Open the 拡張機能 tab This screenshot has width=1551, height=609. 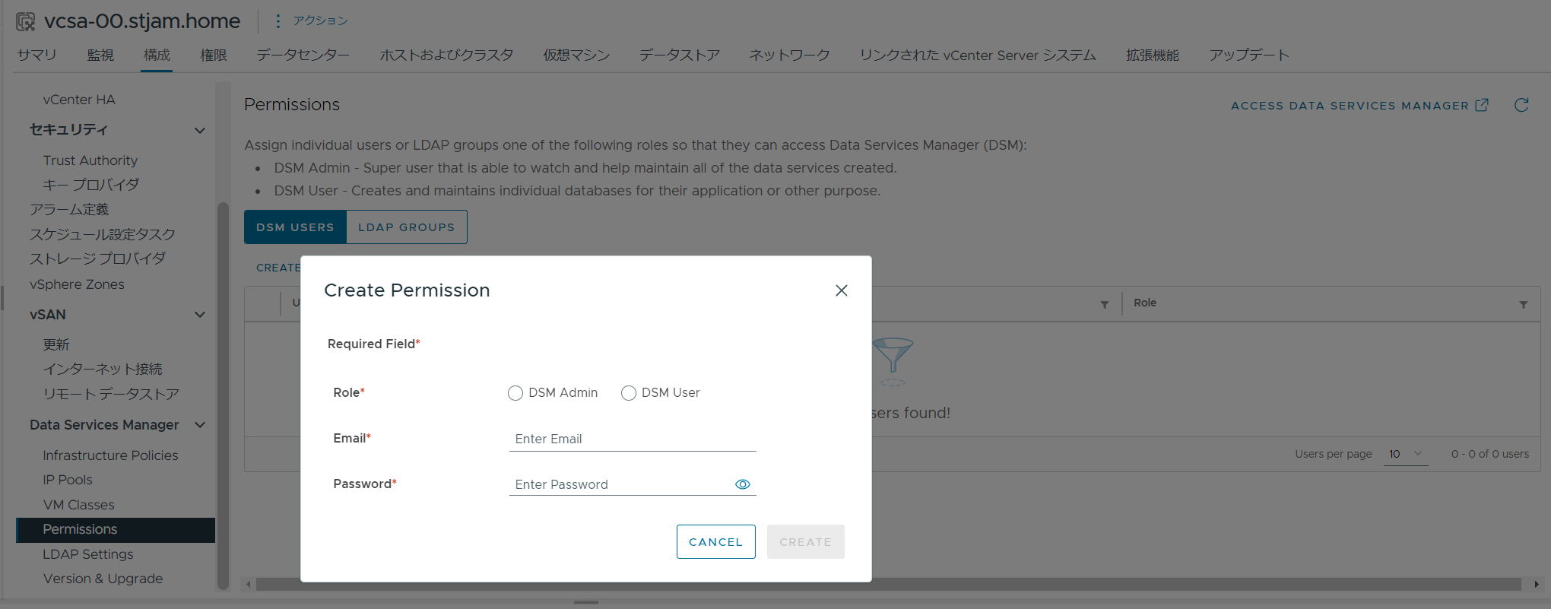[x=1153, y=55]
